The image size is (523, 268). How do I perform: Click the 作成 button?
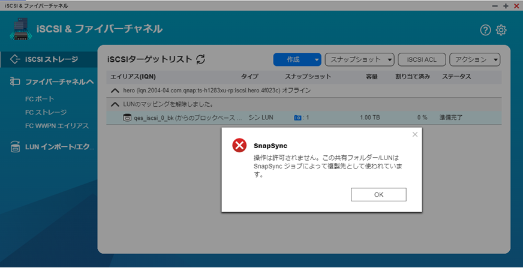click(293, 59)
